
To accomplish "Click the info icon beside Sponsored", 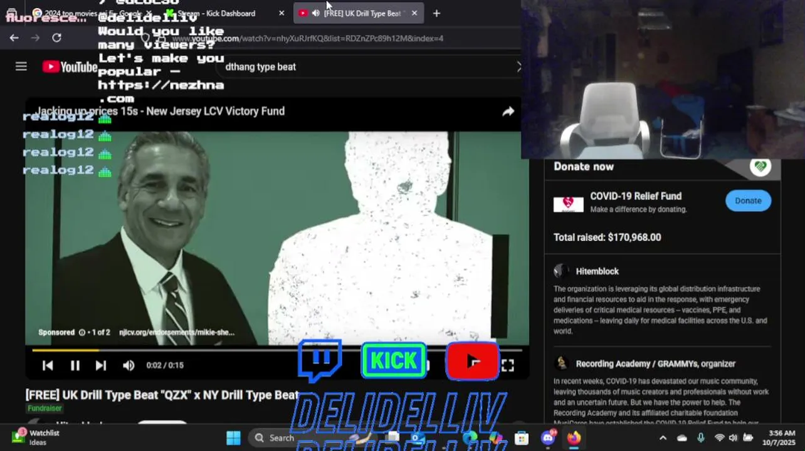I will click(82, 333).
